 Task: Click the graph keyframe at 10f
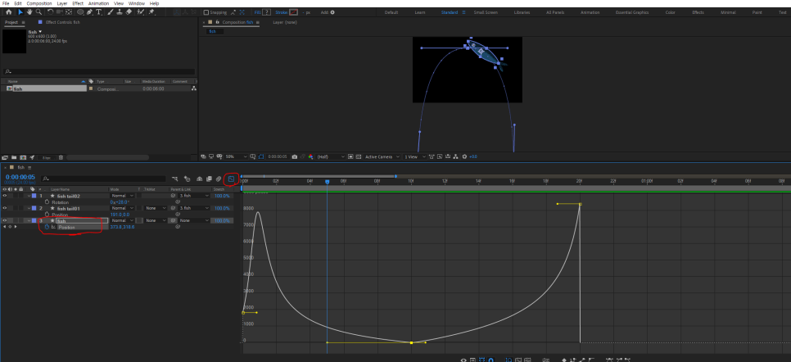point(411,343)
